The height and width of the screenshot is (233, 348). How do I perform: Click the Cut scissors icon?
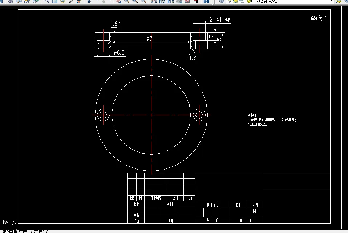point(46,1)
